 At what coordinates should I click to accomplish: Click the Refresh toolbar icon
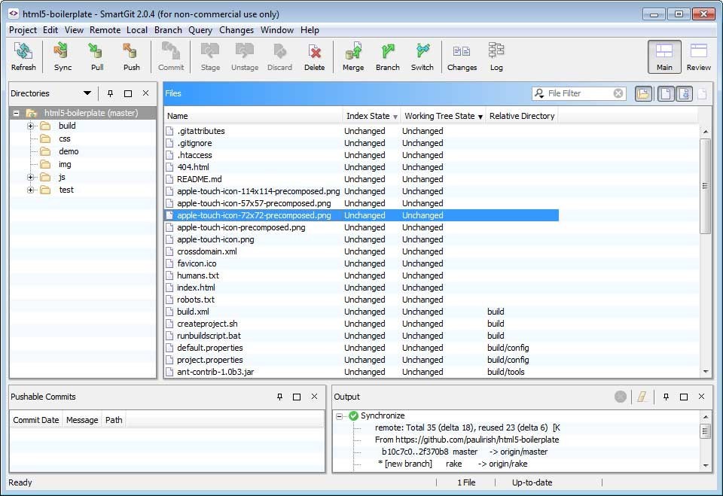tap(23, 56)
